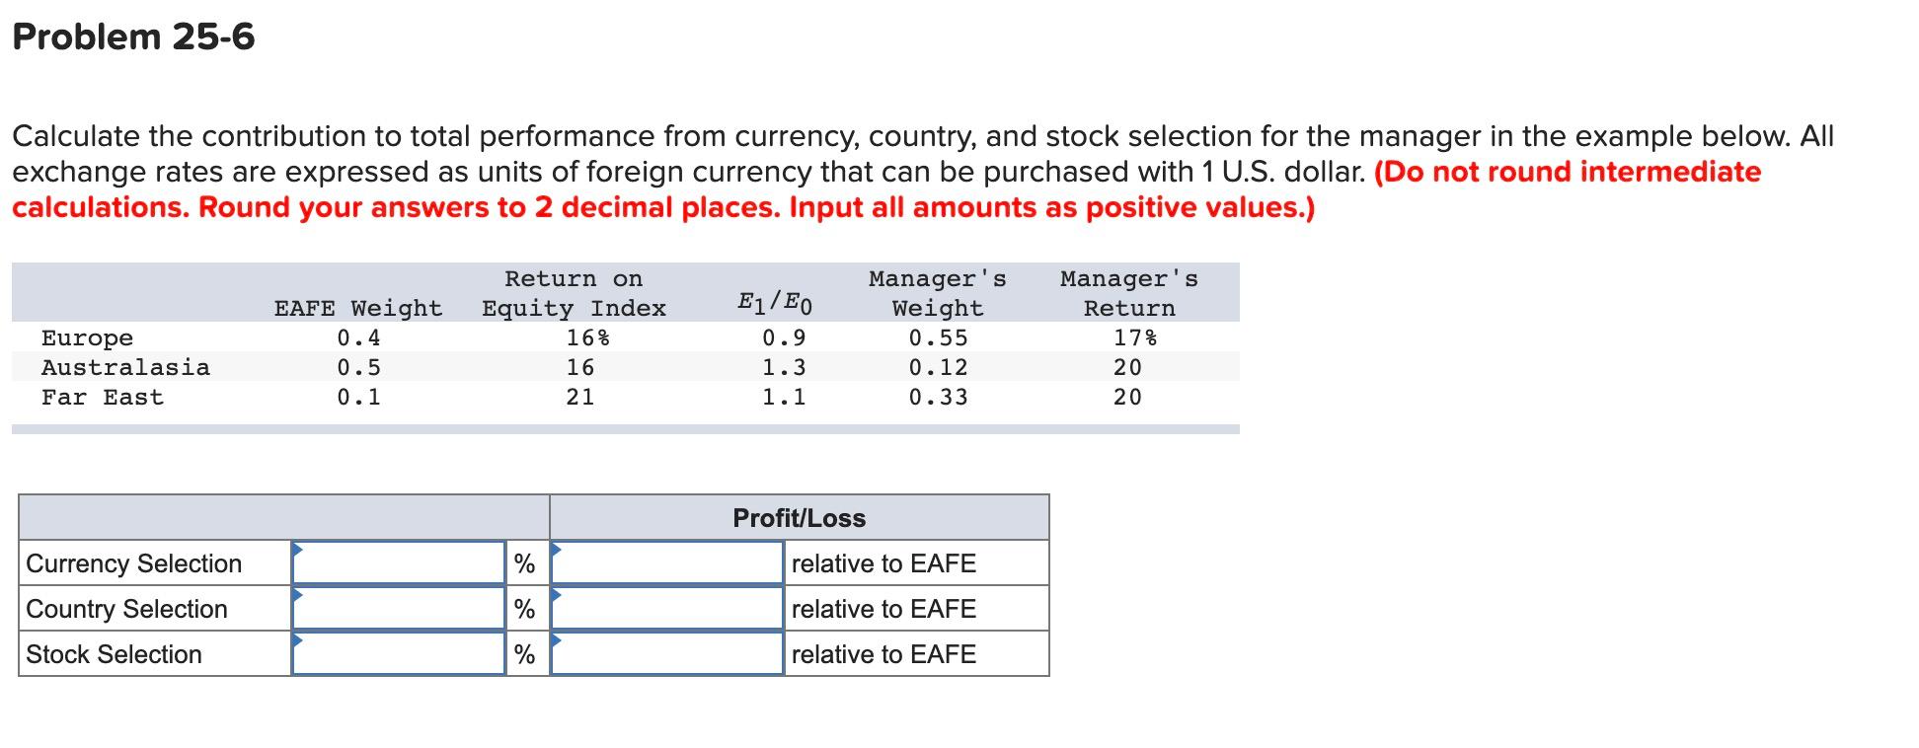1919x748 pixels.
Task: Select the Currency Selection Profit/Loss input box
Action: click(666, 563)
